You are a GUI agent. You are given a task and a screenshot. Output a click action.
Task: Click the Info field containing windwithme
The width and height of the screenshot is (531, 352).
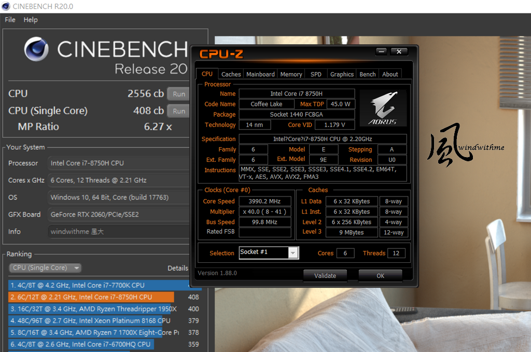coord(119,232)
